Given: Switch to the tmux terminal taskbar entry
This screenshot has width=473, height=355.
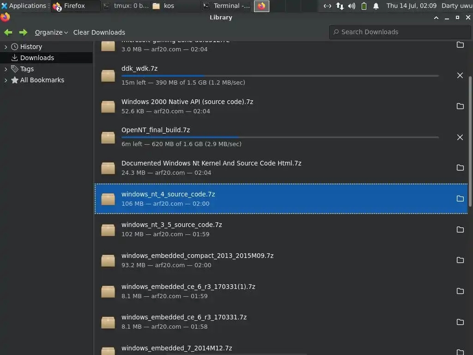Looking at the screenshot, I should (x=126, y=6).
